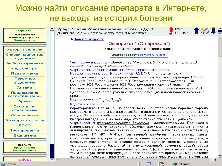Click the DOKA+ logo in sidebar
Image resolution: width=222 pixels, height=166 pixels.
click(25, 160)
